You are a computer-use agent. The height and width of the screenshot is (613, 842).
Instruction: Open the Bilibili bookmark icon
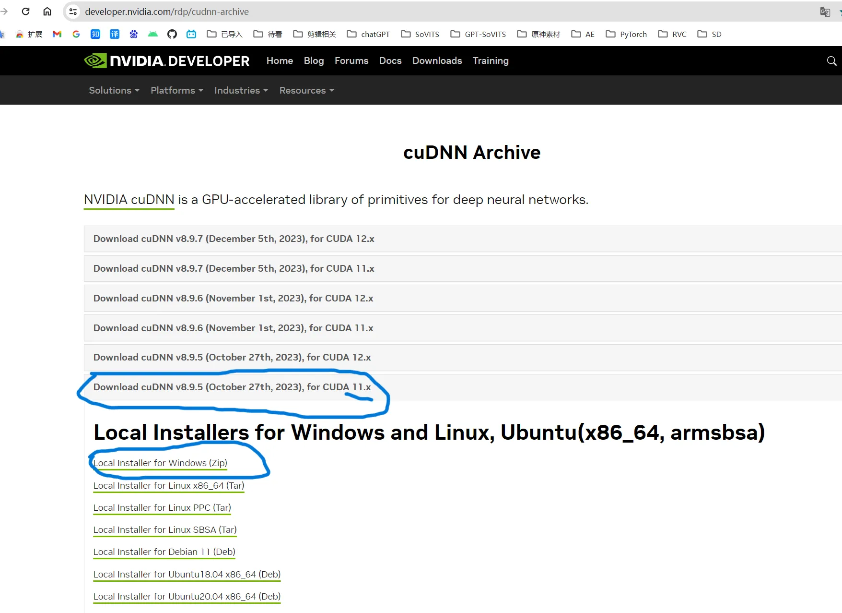pos(191,34)
